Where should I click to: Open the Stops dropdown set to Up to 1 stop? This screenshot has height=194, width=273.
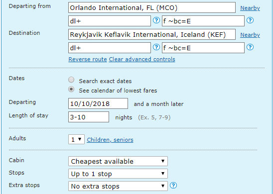coord(118,174)
